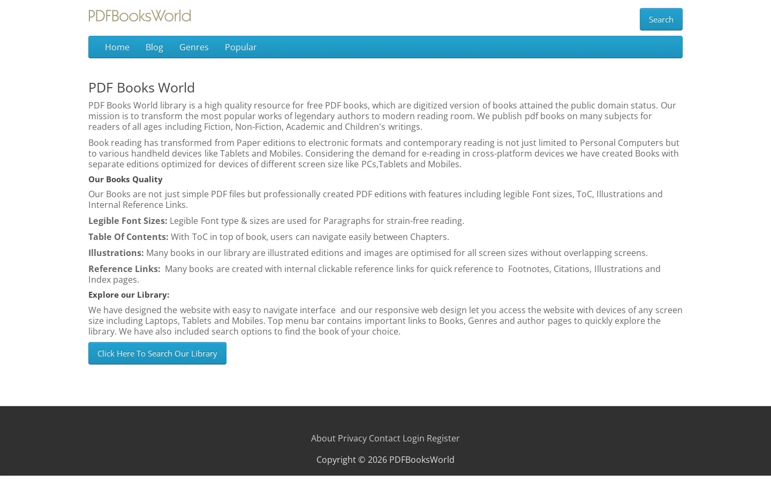Click the "Illustrations:" bold label
Image resolution: width=771 pixels, height=481 pixels.
coord(116,253)
